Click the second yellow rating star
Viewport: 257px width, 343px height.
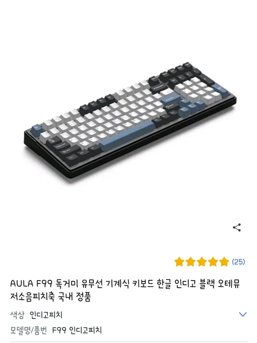pyautogui.click(x=190, y=262)
